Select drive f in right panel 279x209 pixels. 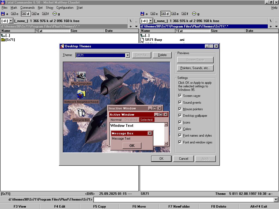[x=185, y=14]
